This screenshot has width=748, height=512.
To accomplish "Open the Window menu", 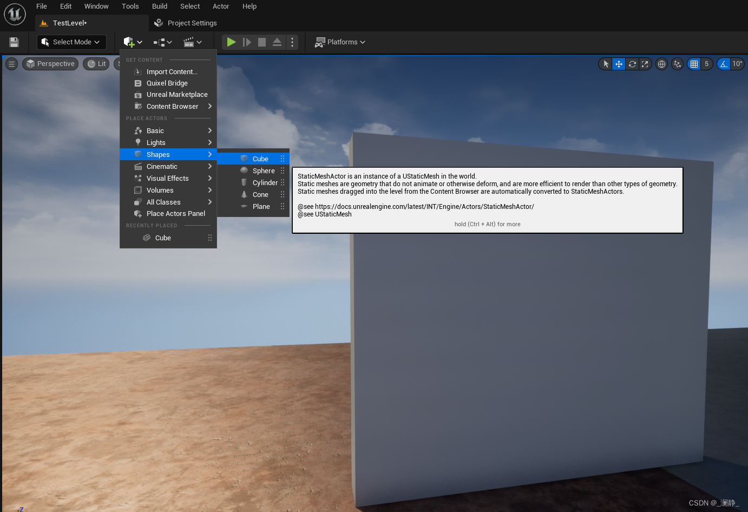I will (x=96, y=6).
